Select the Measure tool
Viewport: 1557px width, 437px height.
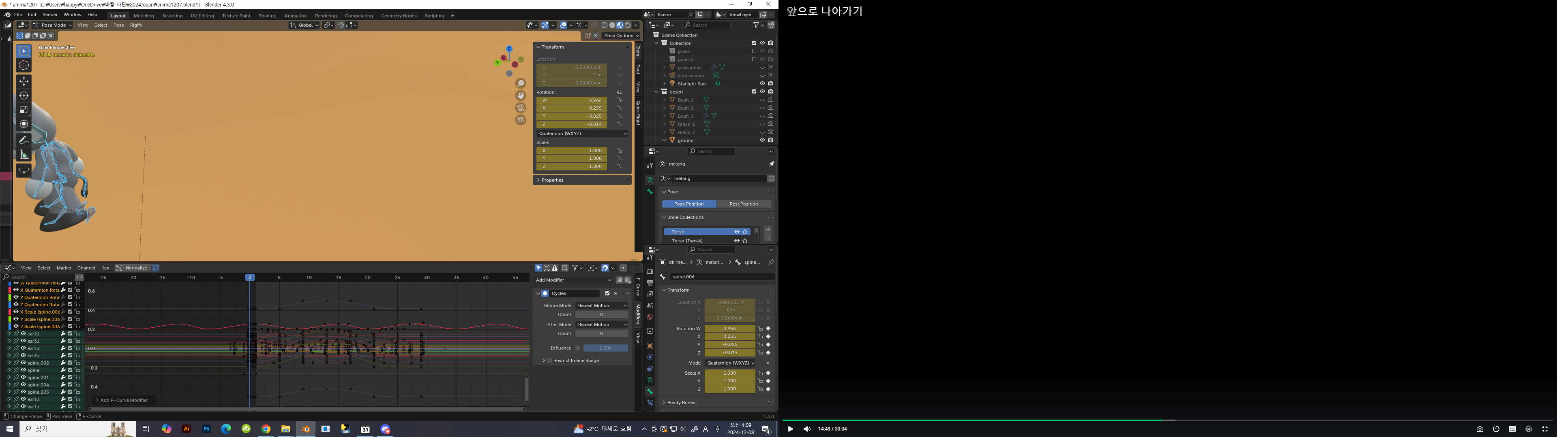tap(24, 155)
